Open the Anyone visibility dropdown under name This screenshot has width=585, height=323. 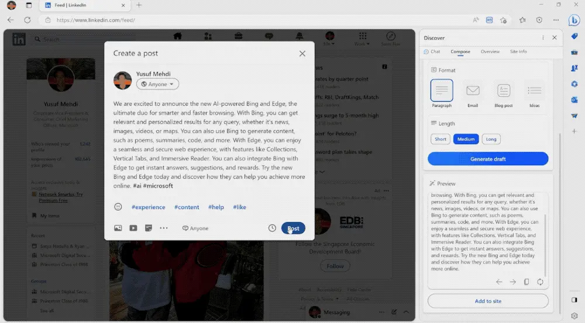[157, 84]
